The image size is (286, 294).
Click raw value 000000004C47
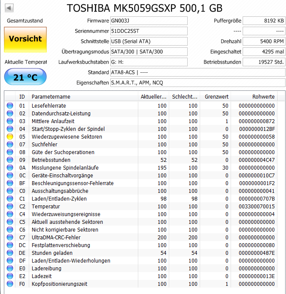257,160
